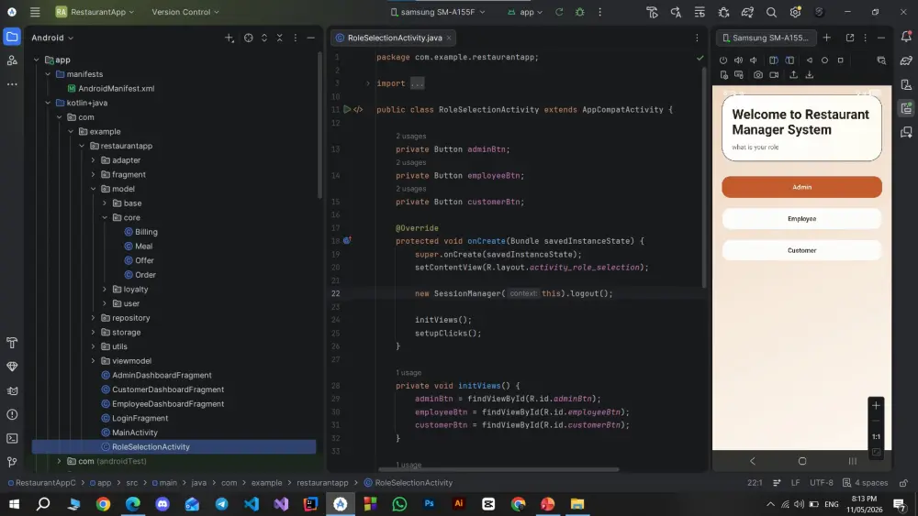
Task: Click the plus icon in Project panel
Action: pyautogui.click(x=229, y=38)
